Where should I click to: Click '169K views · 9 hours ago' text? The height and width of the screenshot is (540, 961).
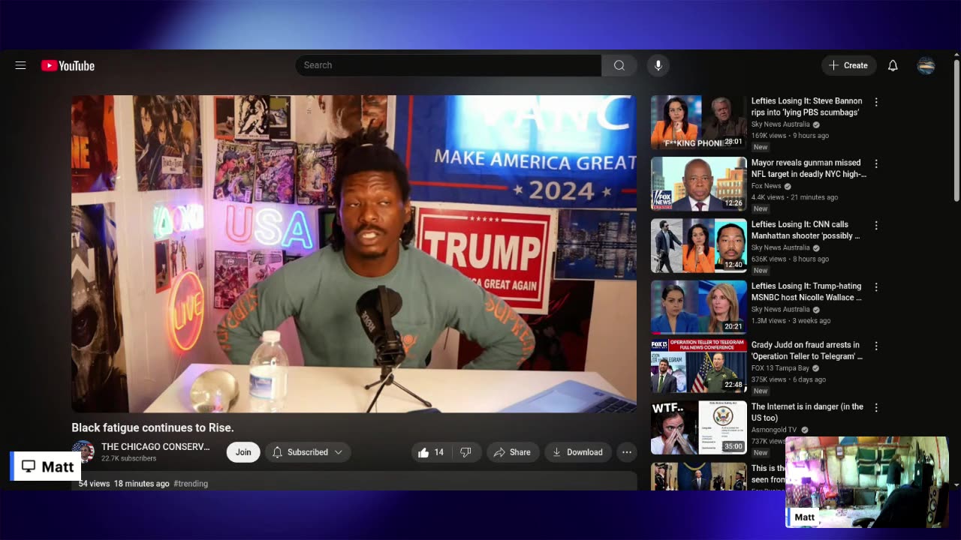point(790,136)
